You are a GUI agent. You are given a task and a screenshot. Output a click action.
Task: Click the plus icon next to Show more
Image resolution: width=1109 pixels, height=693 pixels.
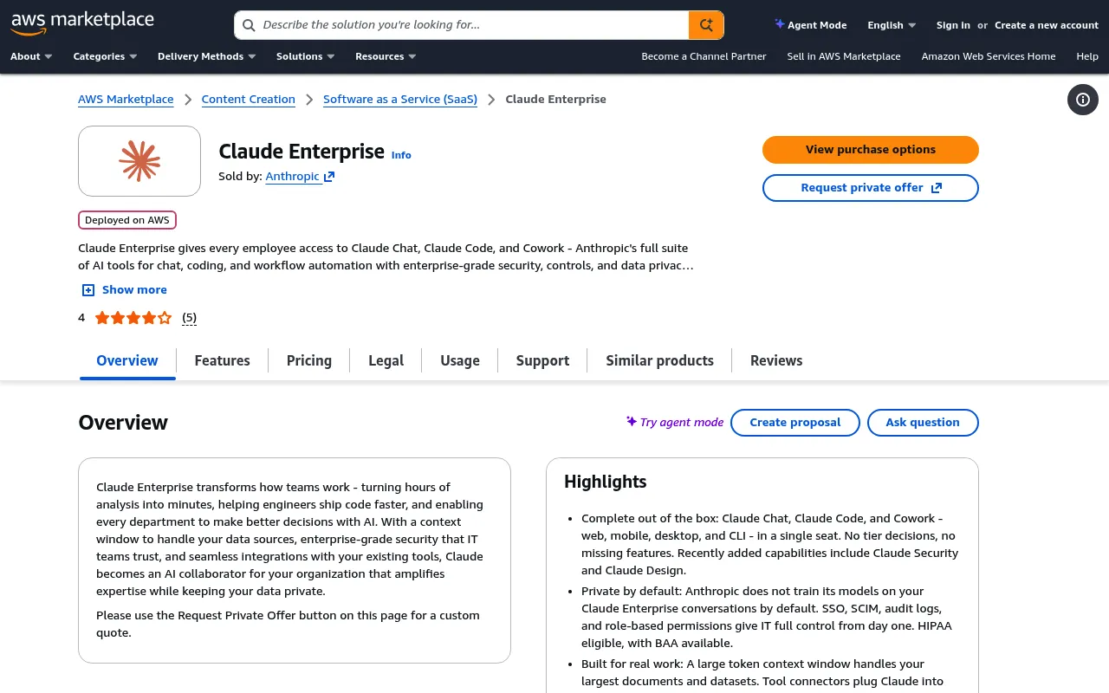click(88, 290)
